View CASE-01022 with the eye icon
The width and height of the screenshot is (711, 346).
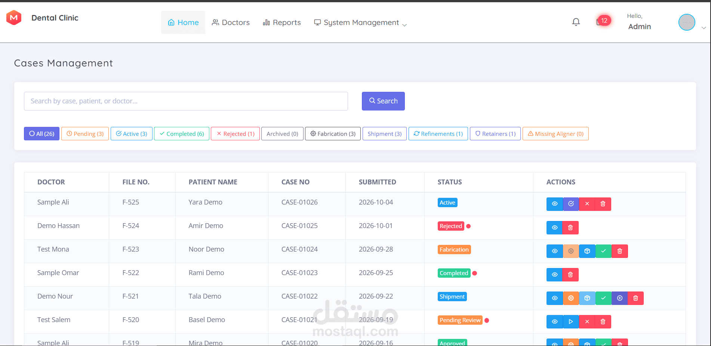coord(555,298)
